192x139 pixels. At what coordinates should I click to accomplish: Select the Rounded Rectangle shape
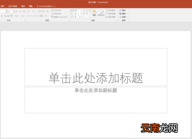pos(73,13)
